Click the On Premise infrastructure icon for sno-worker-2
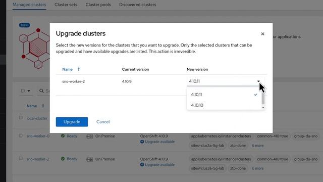The width and height of the screenshot is (323, 182). click(89, 159)
